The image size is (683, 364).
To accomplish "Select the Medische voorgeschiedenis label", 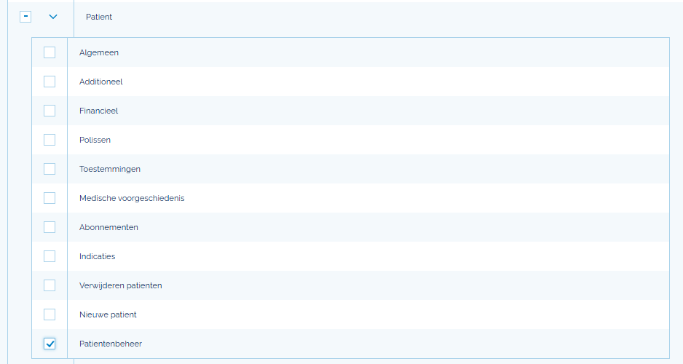I will (x=132, y=198).
